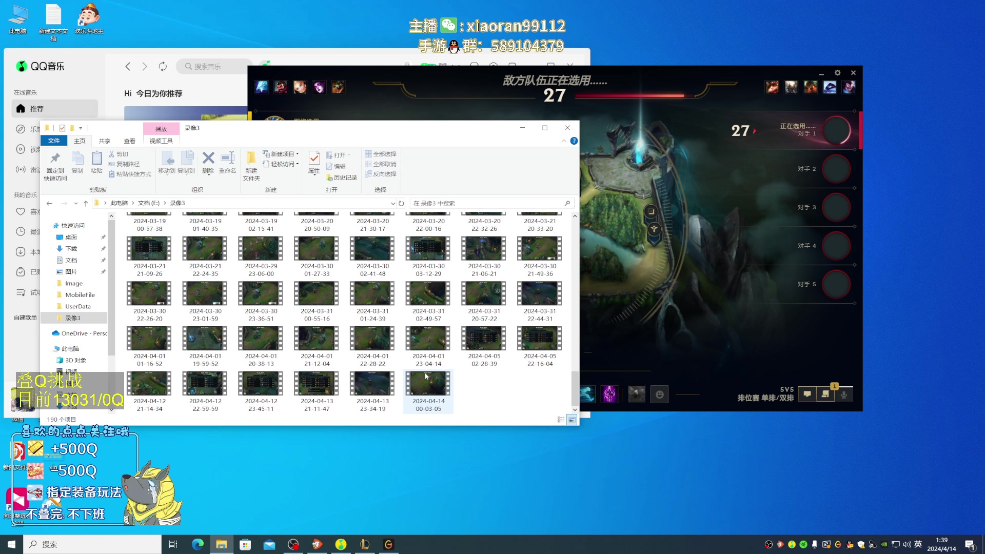This screenshot has height=554, width=985.
Task: Open Microsoft Store from the taskbar
Action: coord(245,544)
